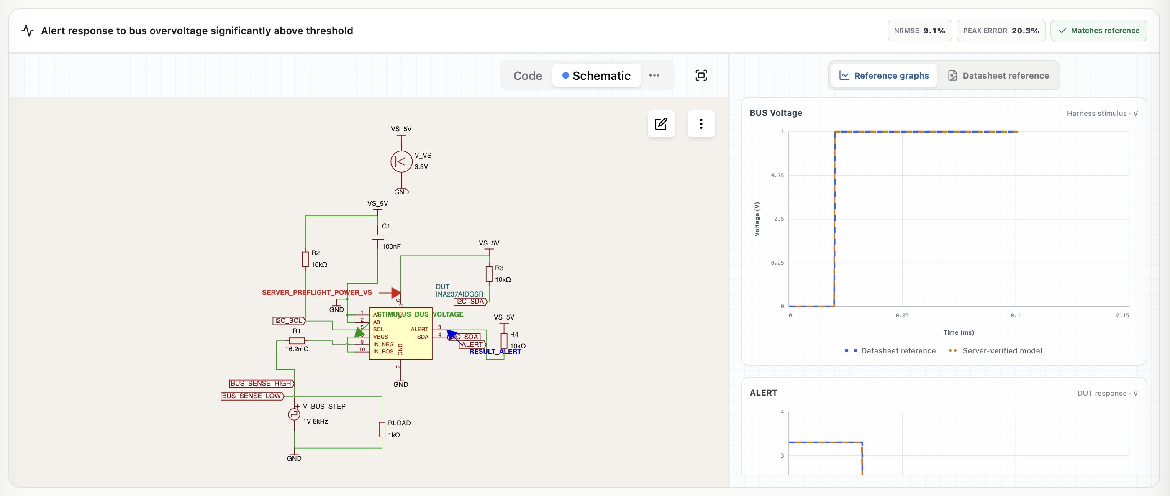The height and width of the screenshot is (496, 1170).
Task: Click the V_BUS_STEP pulse source symbol
Action: 294,414
